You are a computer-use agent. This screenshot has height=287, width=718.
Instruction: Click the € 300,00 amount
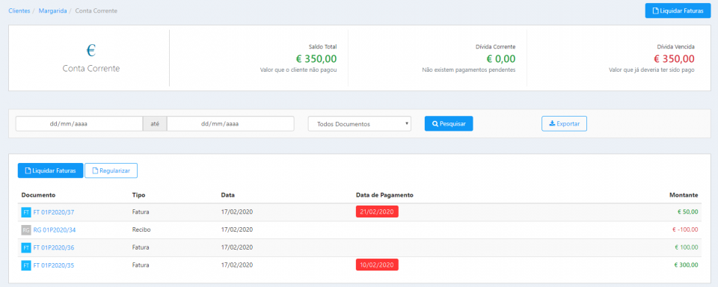point(687,265)
